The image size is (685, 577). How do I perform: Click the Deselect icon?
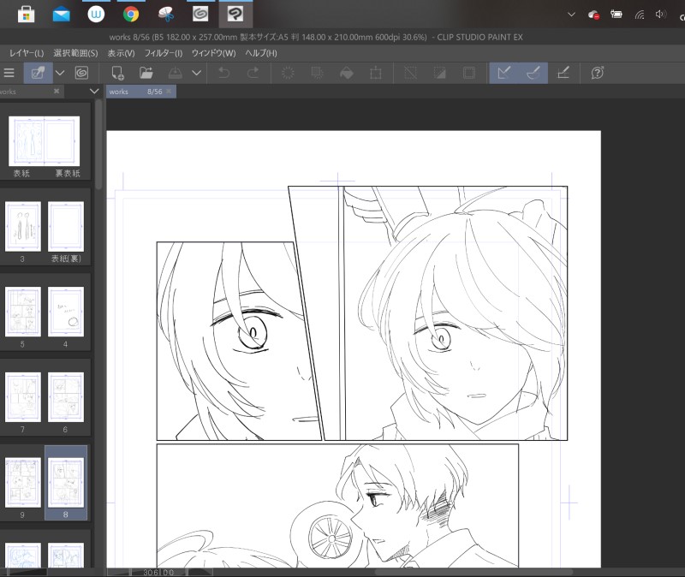(410, 73)
